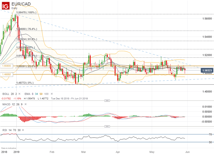Click the Jun label on the time axis
214x154 pixels.
point(188,152)
